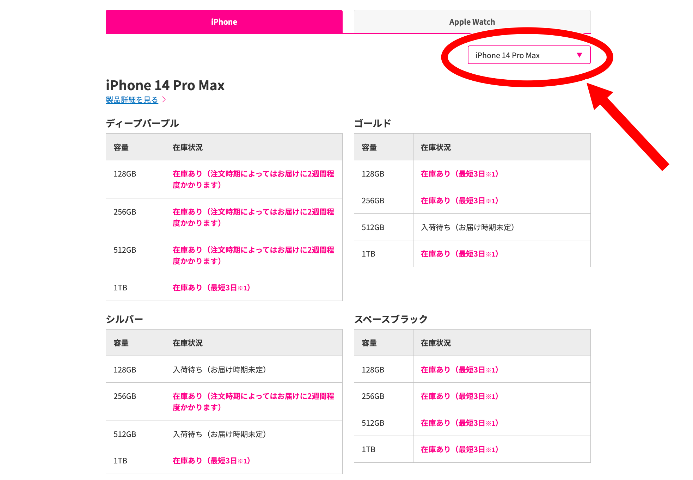
Task: Click ディープパープル 128GB stock status
Action: point(253,179)
